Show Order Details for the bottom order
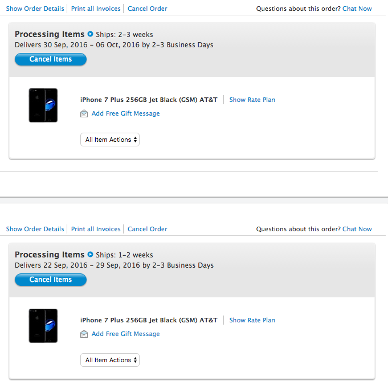388x389 pixels. coord(35,229)
